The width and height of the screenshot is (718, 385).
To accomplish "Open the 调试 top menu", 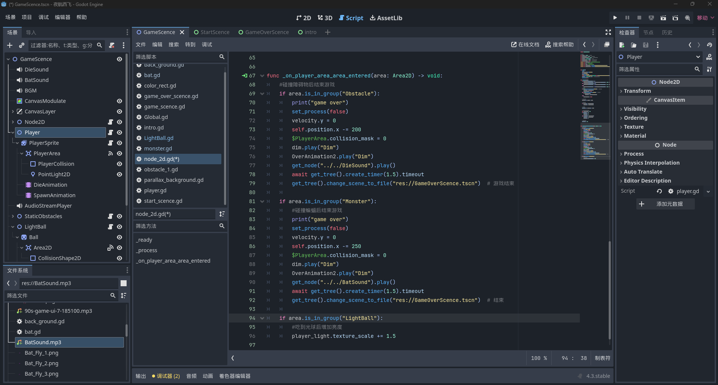I will (43, 17).
